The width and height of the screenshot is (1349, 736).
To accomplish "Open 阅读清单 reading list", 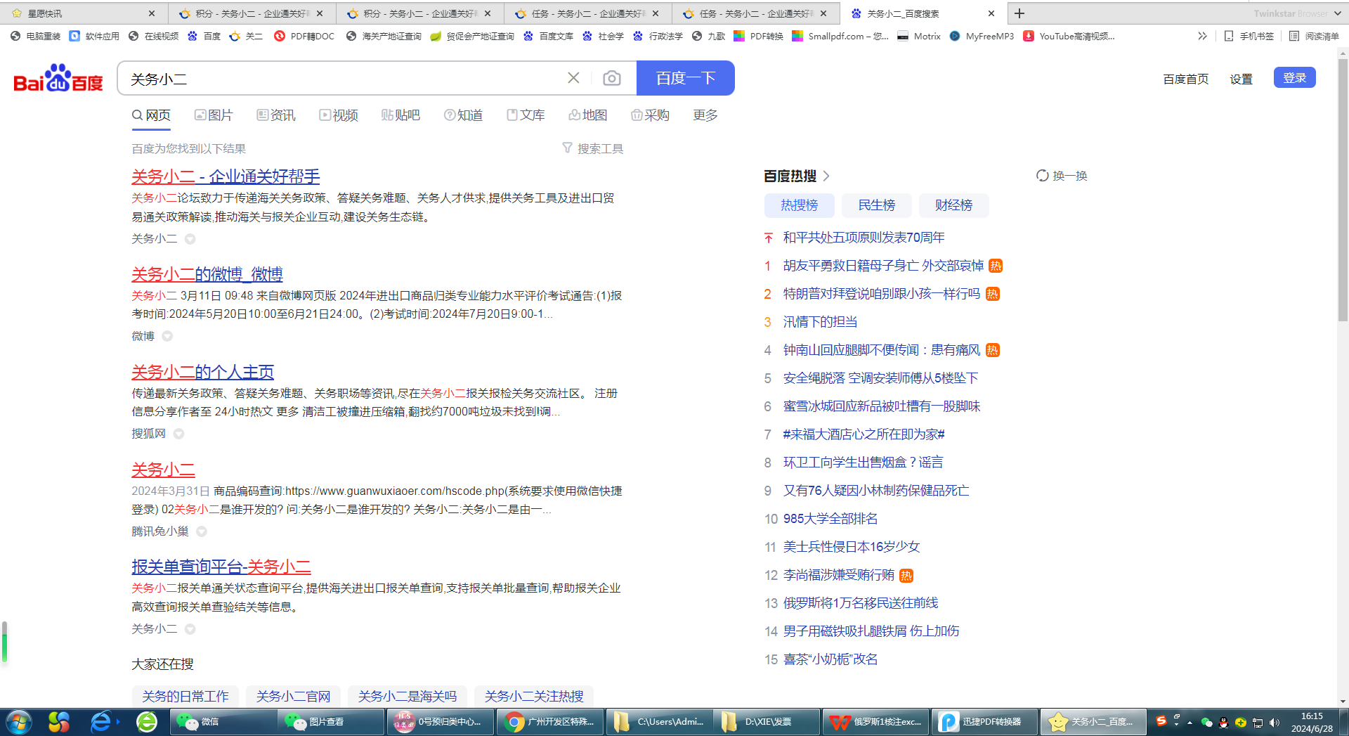I will coord(1314,36).
